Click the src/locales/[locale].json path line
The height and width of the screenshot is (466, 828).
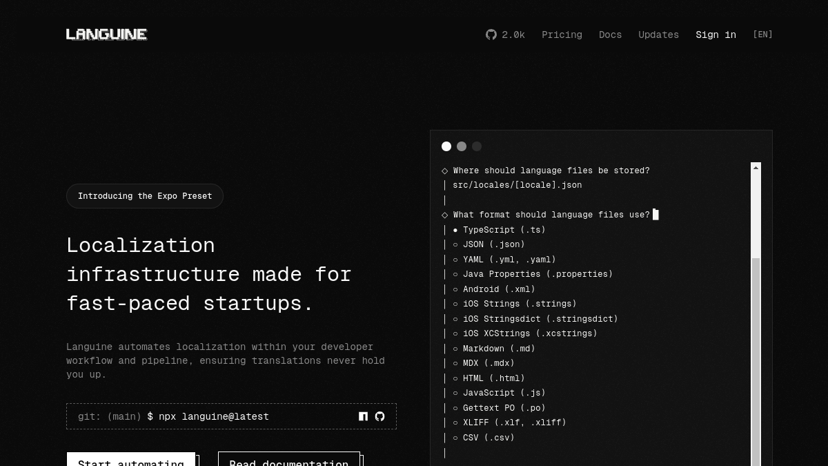[517, 185]
